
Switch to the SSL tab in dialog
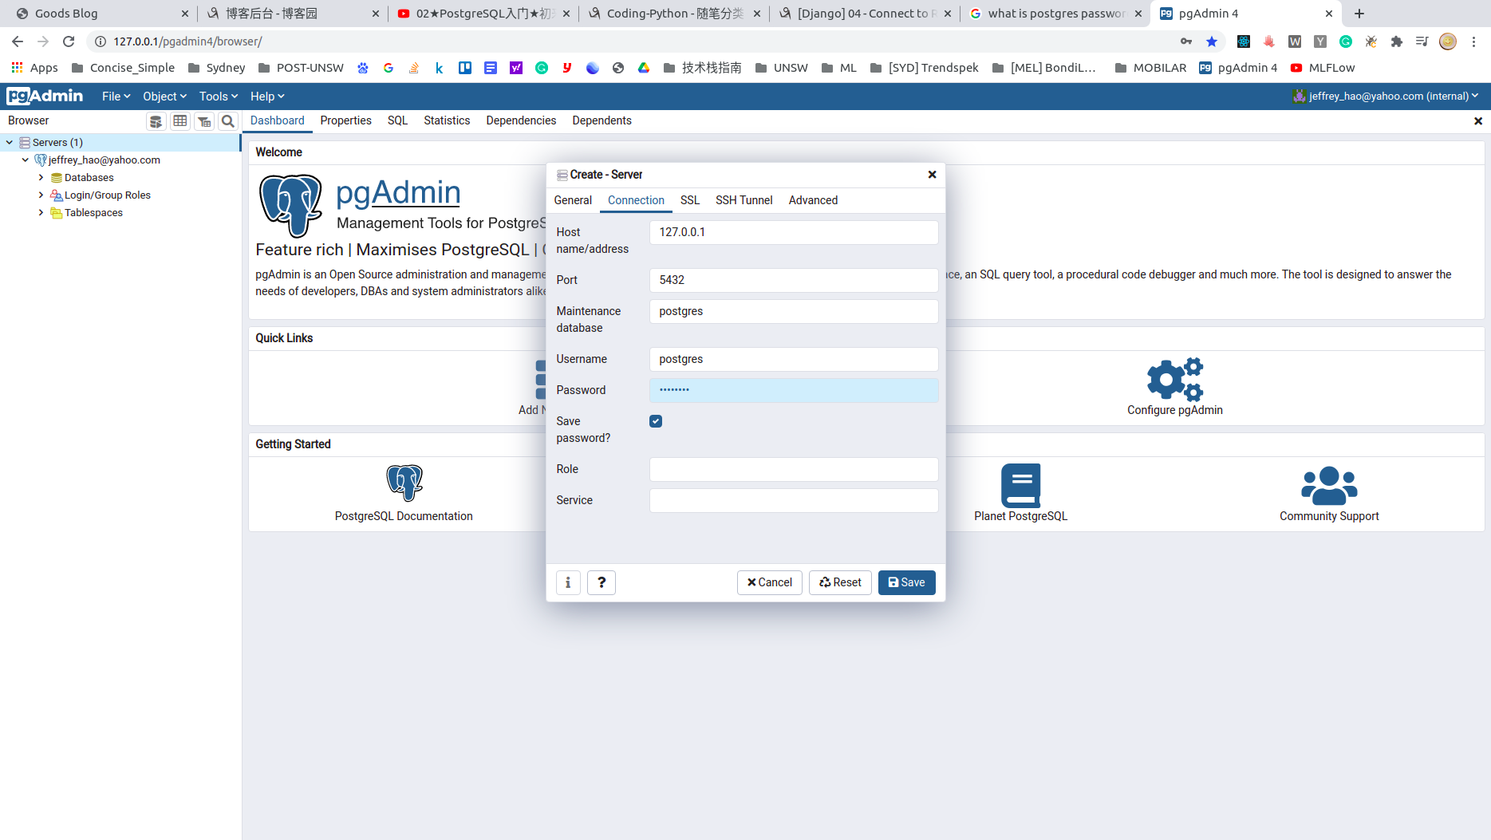pos(690,200)
